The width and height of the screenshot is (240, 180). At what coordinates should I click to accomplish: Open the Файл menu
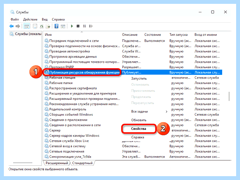click(x=15, y=19)
